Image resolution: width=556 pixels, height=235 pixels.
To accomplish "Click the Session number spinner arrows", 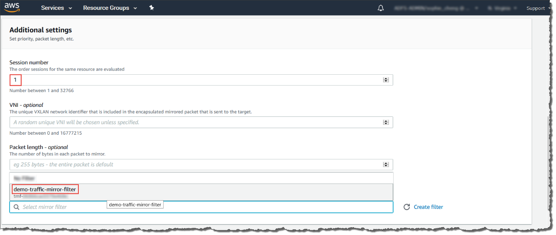I will point(386,80).
